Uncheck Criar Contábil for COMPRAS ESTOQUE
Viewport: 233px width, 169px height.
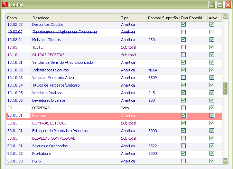(x=183, y=123)
